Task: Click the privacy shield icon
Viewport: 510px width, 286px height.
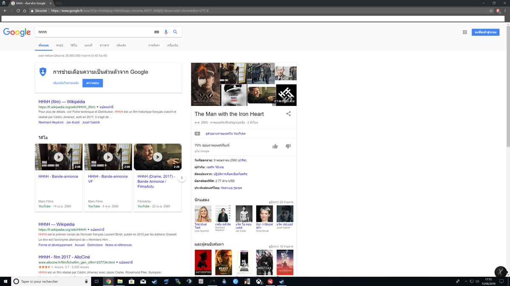Action: [42, 72]
